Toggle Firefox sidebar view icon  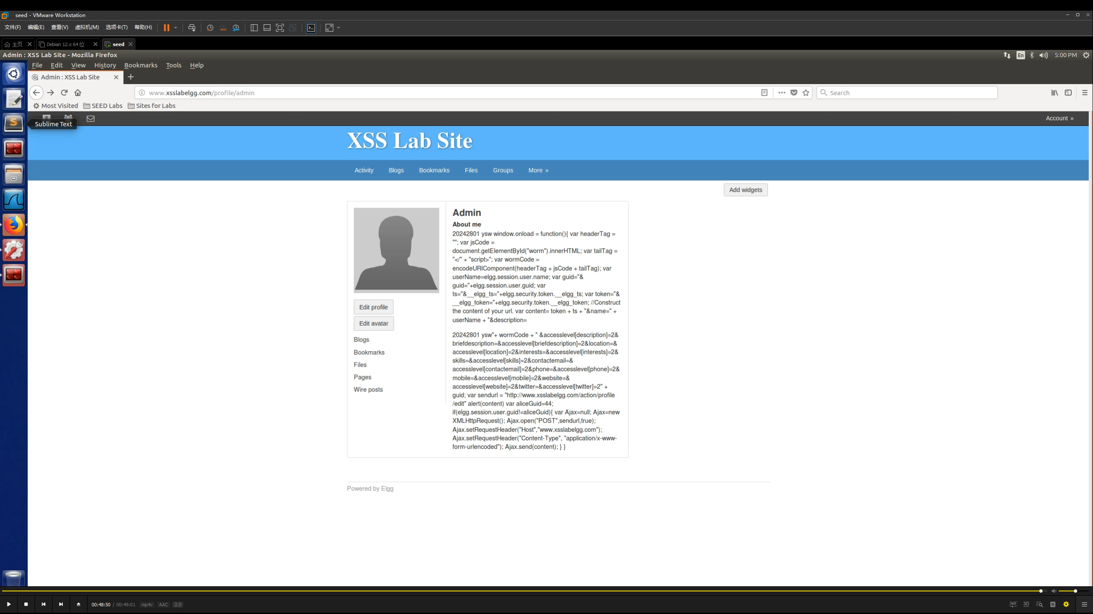(1068, 93)
